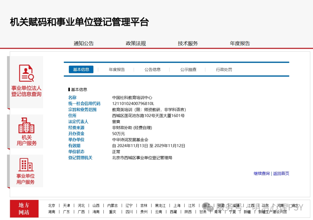This screenshot has width=313, height=220.
Task: Open the 甘肃 local site link
Action: (x=203, y=212)
